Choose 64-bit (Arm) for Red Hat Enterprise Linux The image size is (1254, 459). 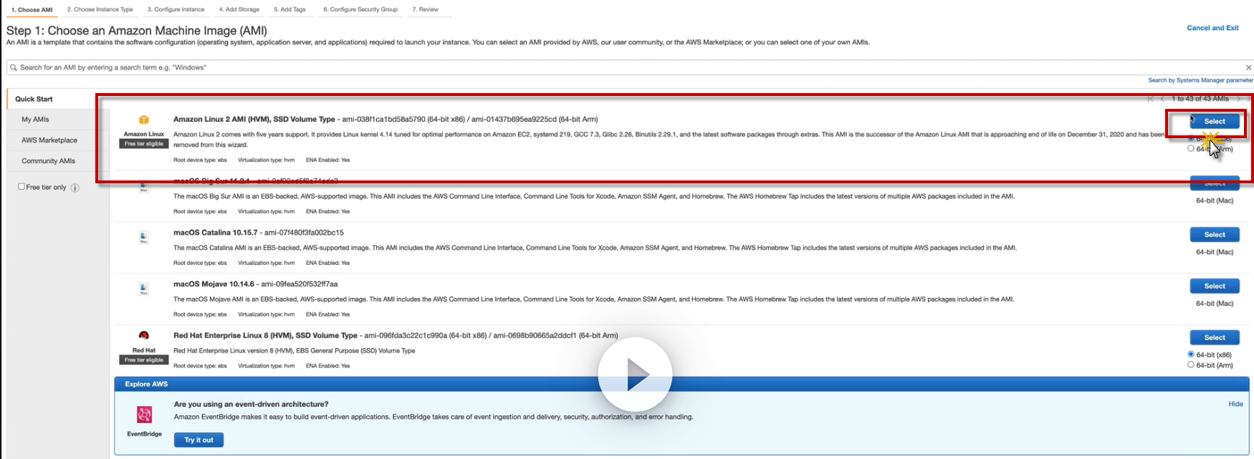pyautogui.click(x=1191, y=365)
